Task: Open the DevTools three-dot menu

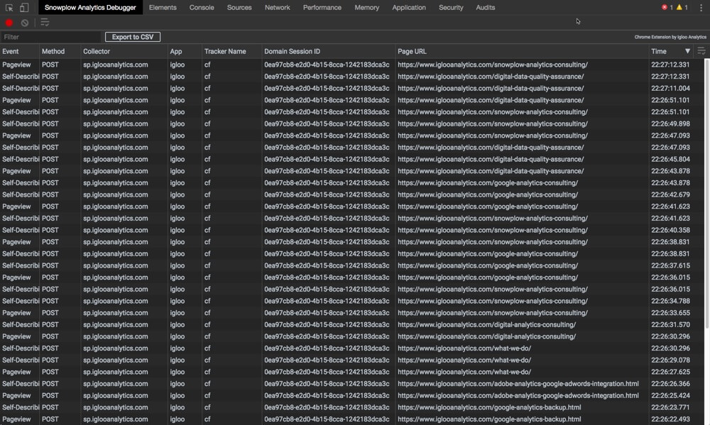Action: (x=701, y=7)
